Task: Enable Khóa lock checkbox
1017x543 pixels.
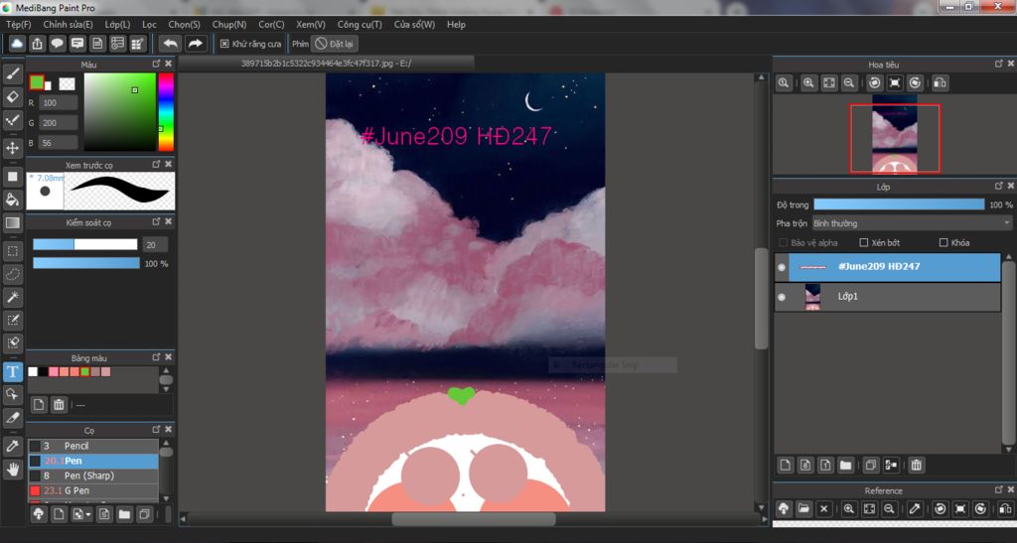Action: (x=944, y=242)
